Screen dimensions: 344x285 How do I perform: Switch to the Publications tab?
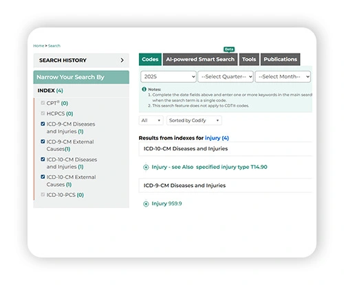click(280, 59)
